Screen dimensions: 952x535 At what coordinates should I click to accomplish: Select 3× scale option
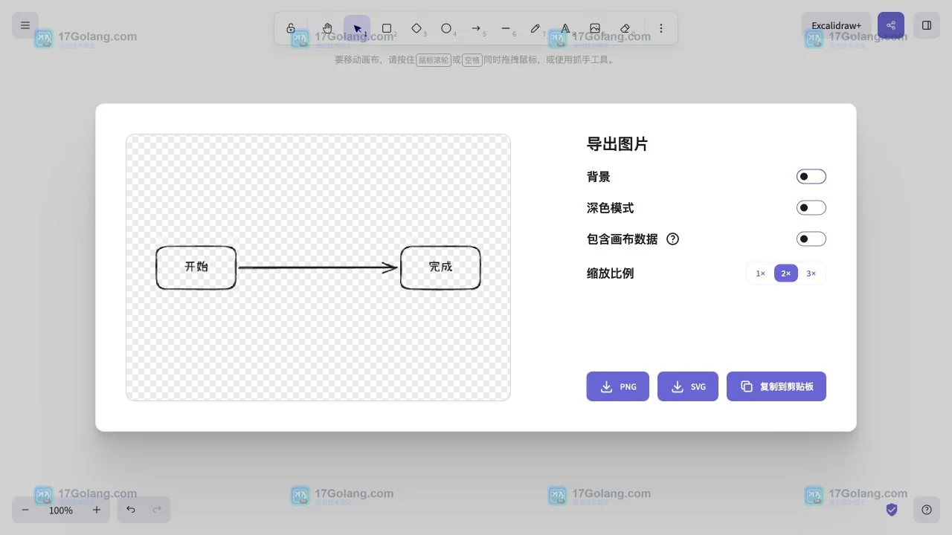pyautogui.click(x=811, y=273)
